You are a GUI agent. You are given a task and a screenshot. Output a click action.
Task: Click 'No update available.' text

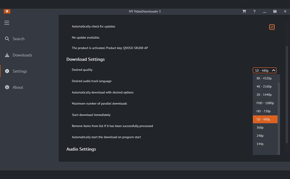[x=86, y=38]
